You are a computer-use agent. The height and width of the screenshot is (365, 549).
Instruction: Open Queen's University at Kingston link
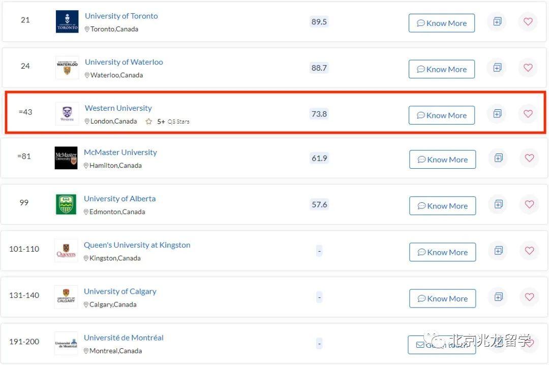point(137,245)
